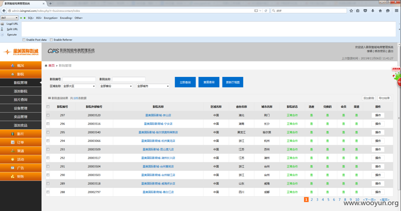401x211 pixels.
Task: Click the Load URL icon in HackBar
Action: [x=2, y=24]
